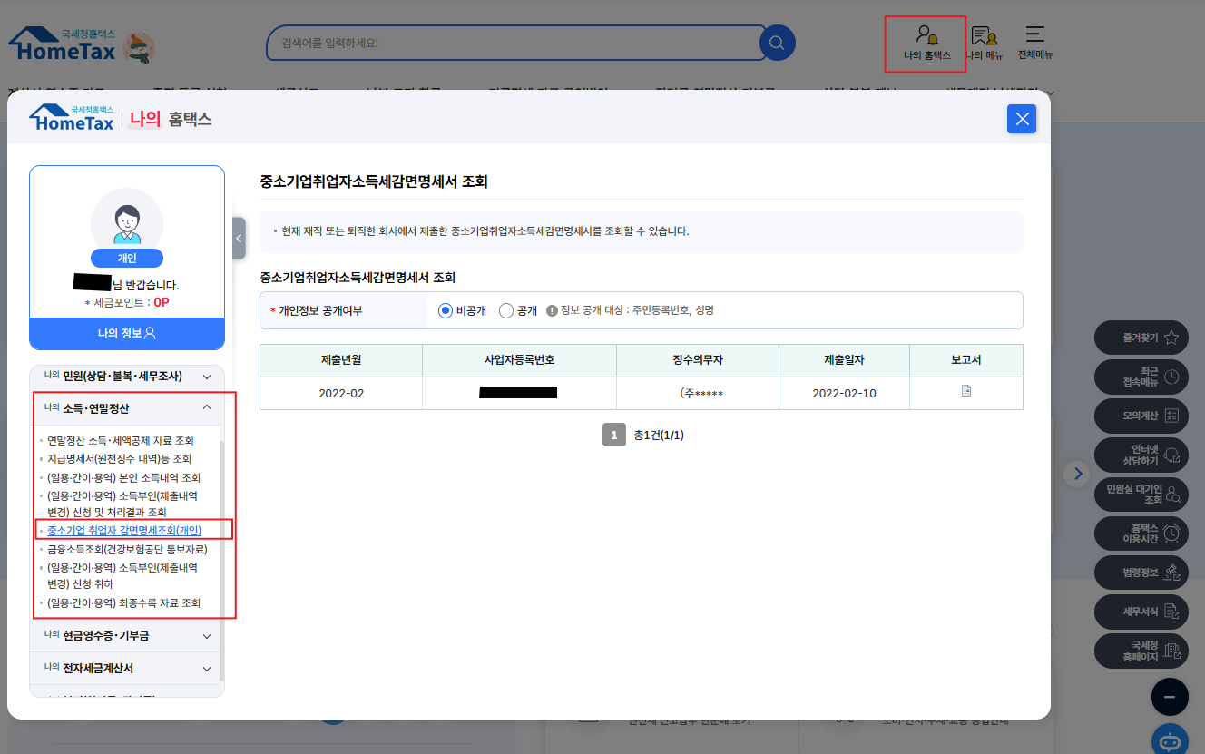The image size is (1205, 754).
Task: Open 전체메뉴 hamburger icon
Action: tap(1034, 35)
